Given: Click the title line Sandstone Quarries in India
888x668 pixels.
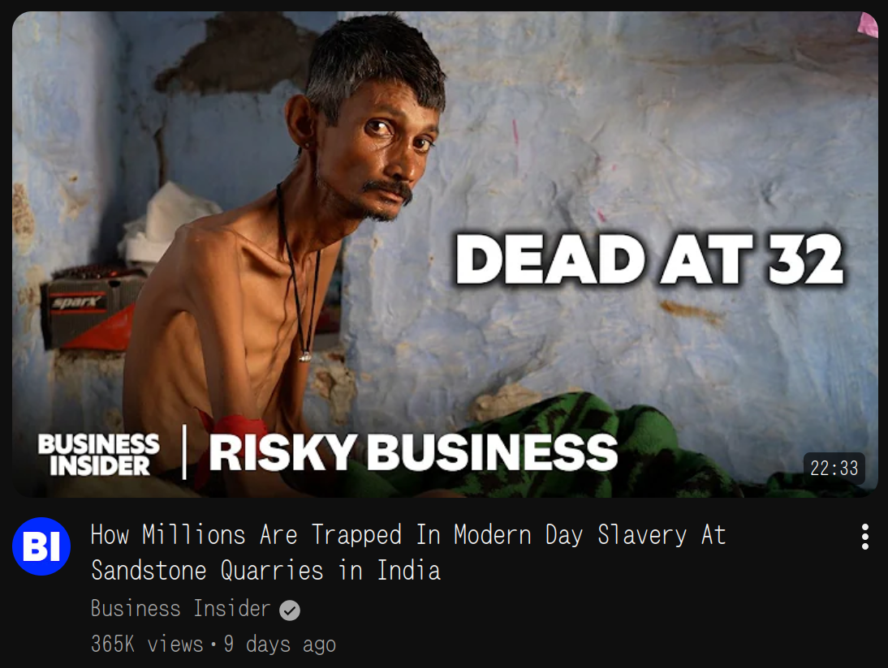Looking at the screenshot, I should [265, 570].
